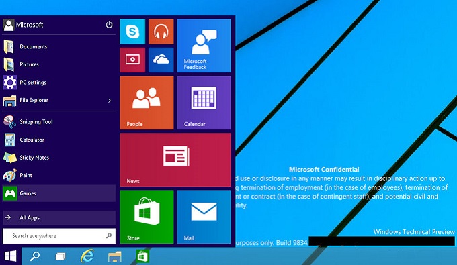The width and height of the screenshot is (457, 265).
Task: Open the Mail tile
Action: [204, 217]
